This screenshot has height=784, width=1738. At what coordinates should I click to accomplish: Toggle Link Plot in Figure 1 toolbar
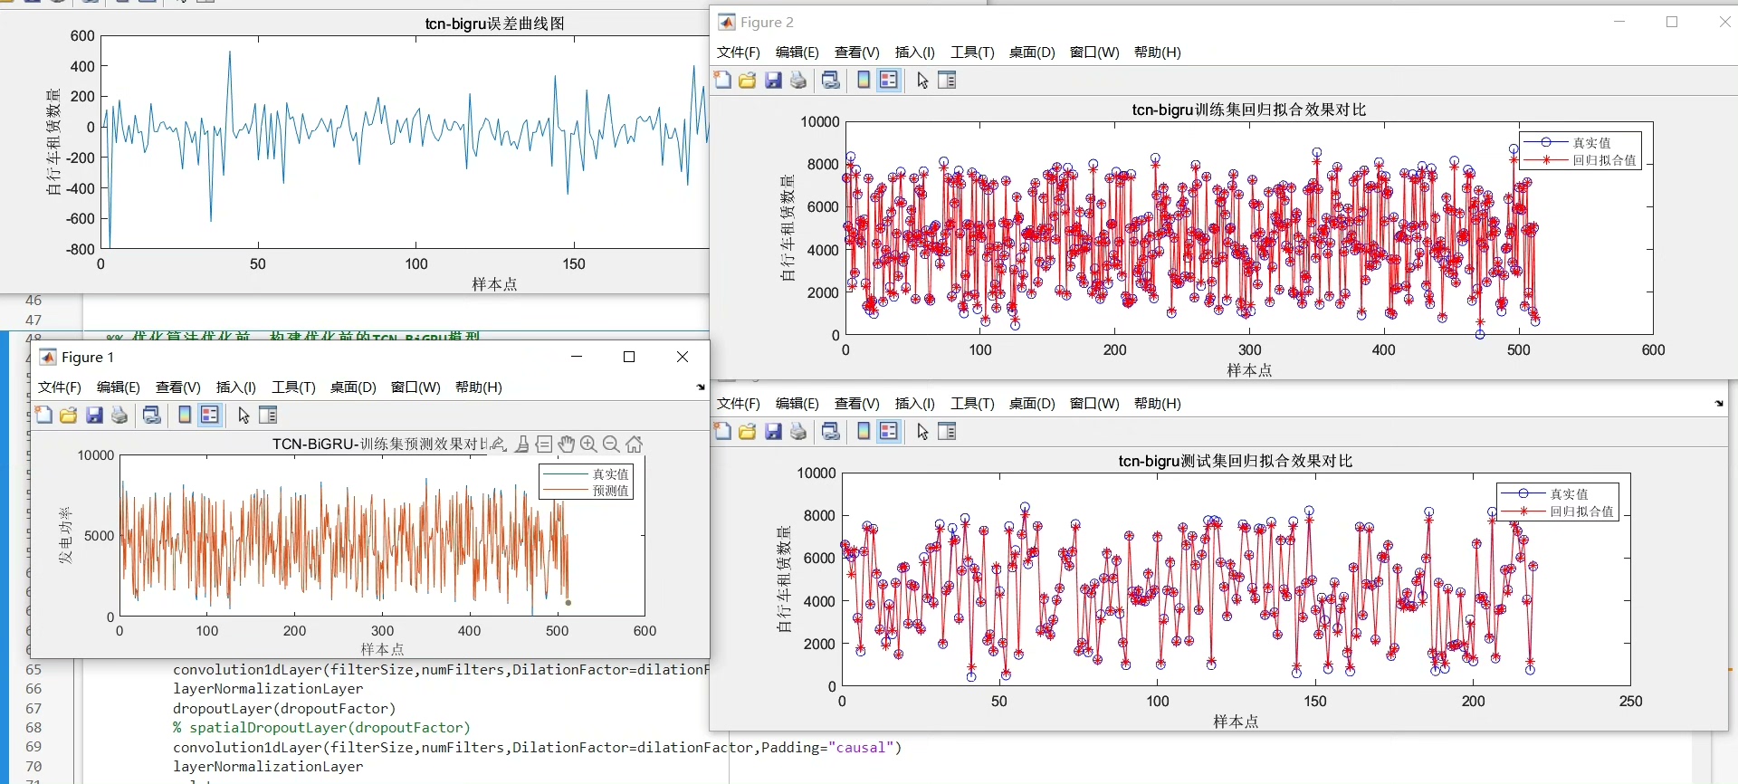[x=152, y=415]
